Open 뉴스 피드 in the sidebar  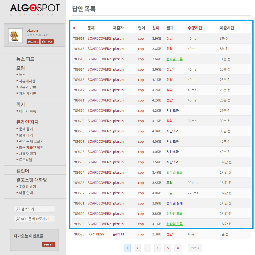click(25, 59)
